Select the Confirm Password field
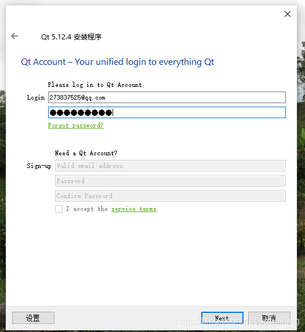Screen dimensions: 305x332 click(170, 196)
